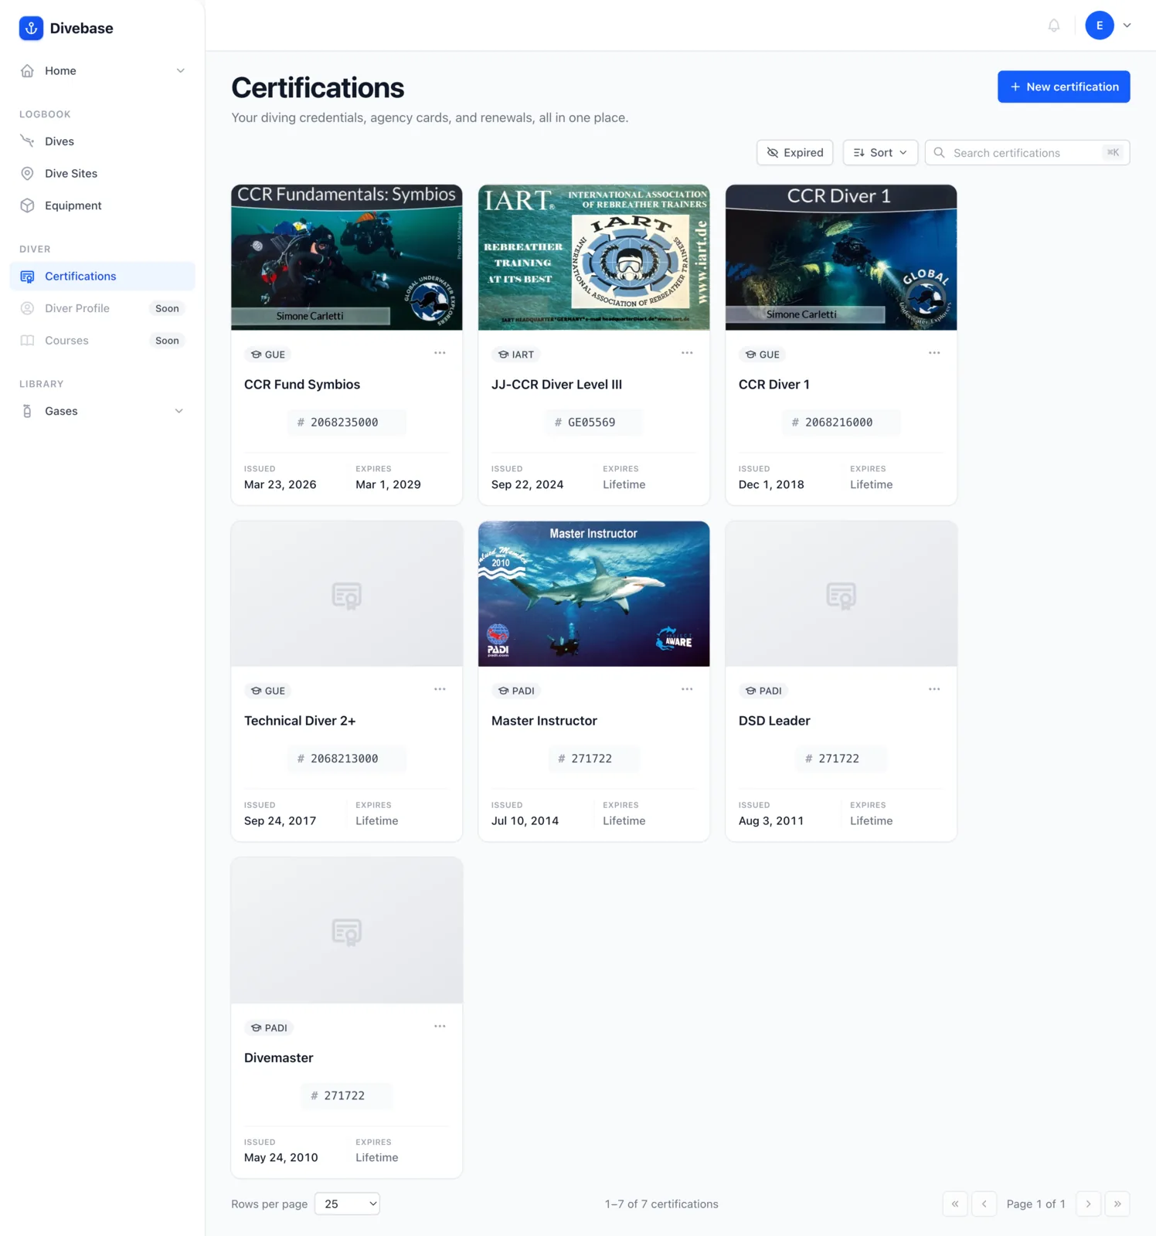Click the '1–7 of 7 certifications' text

point(661,1204)
